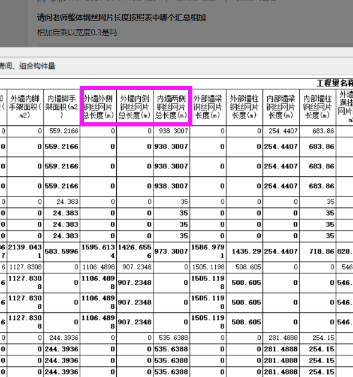This screenshot has height=377, width=353.
Task: Select column header 外部墙柱钢丝网片长度(m)
Action: pos(245,107)
